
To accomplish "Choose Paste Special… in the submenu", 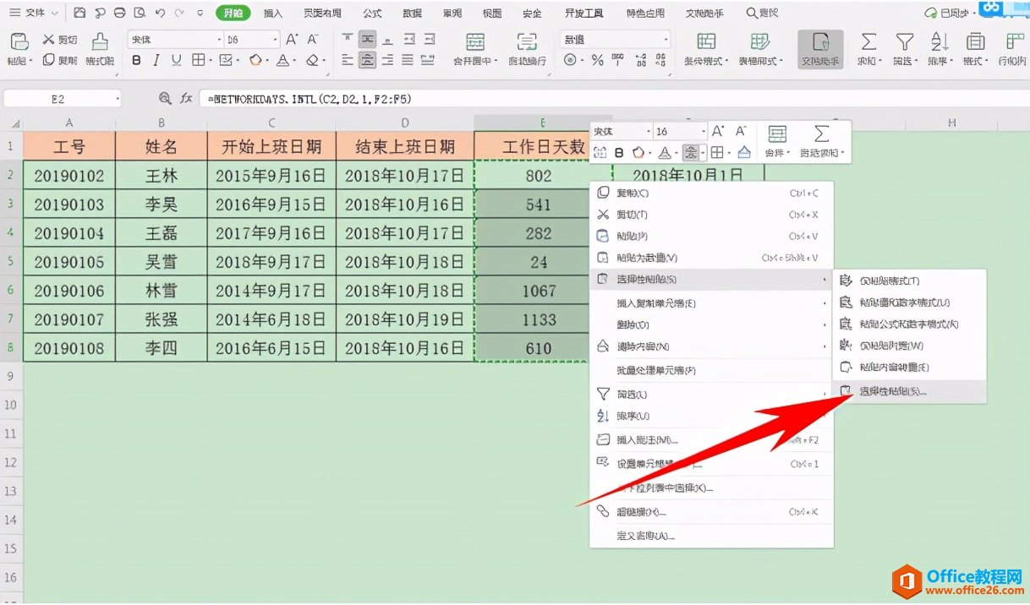I will tap(909, 391).
